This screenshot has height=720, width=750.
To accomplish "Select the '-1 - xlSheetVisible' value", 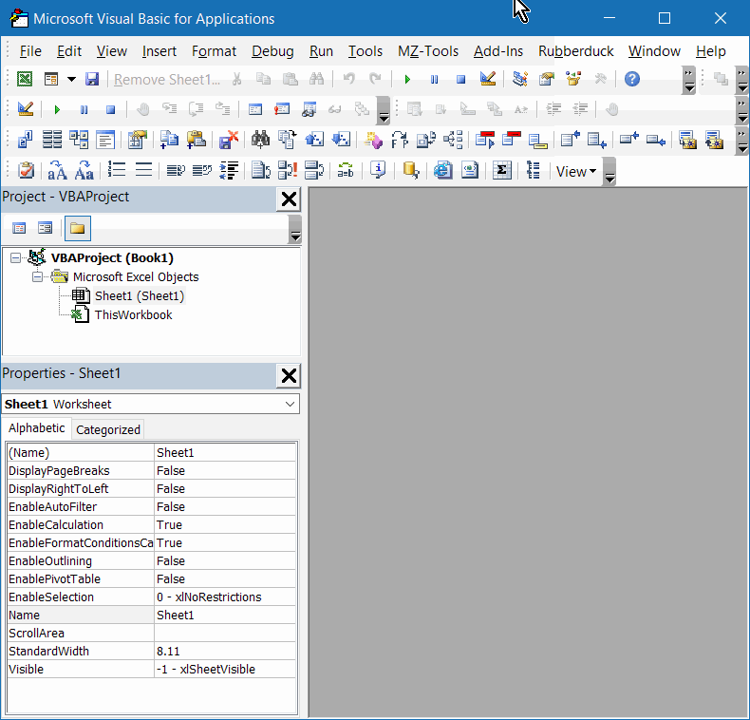I will [x=225, y=670].
